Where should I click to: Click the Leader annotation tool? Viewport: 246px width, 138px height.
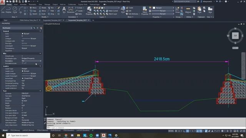click(79, 11)
